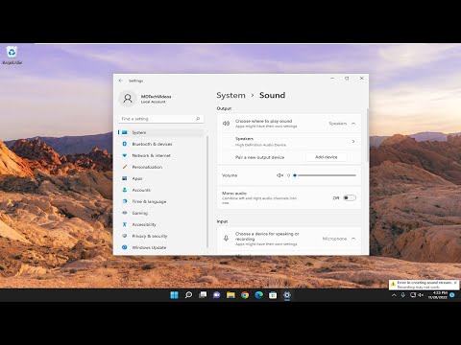
Task: Click the Add device button
Action: tap(327, 157)
